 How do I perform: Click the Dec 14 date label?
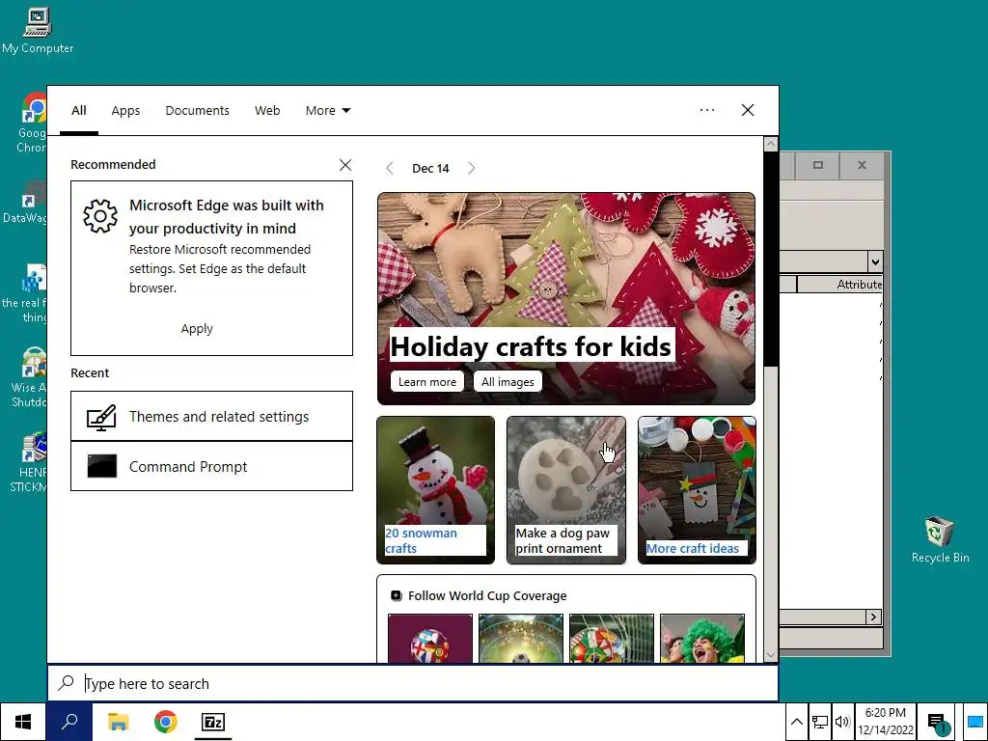click(x=430, y=168)
